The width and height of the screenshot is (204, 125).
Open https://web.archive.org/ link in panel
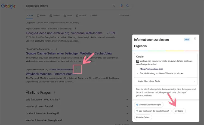152,69
